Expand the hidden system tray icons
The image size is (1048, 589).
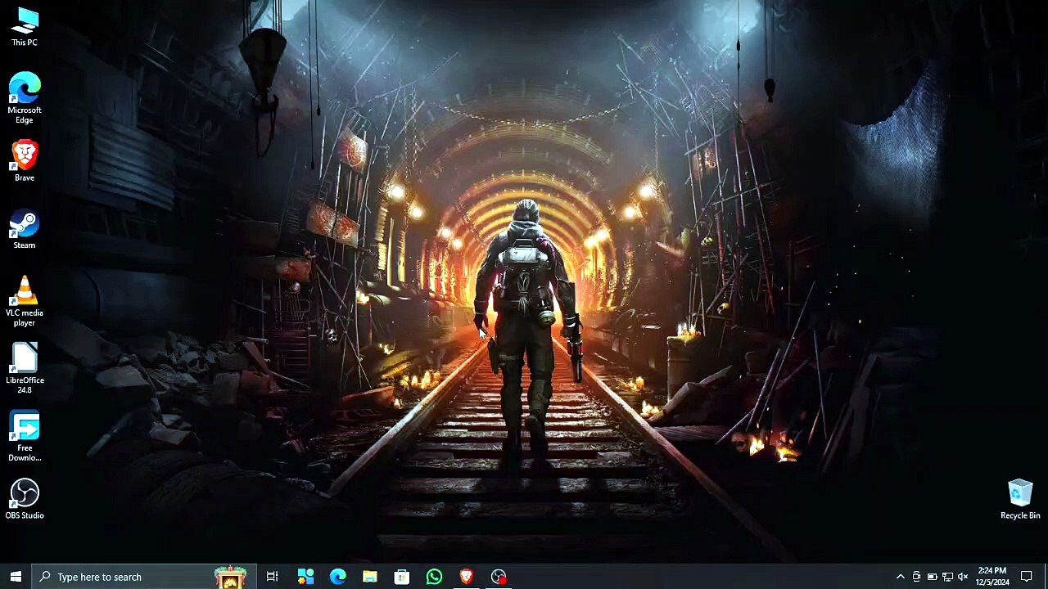[x=901, y=577]
